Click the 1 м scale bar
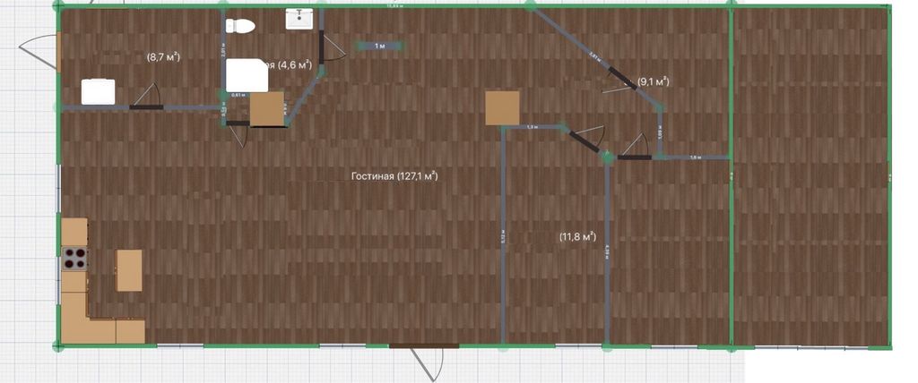 tap(379, 46)
